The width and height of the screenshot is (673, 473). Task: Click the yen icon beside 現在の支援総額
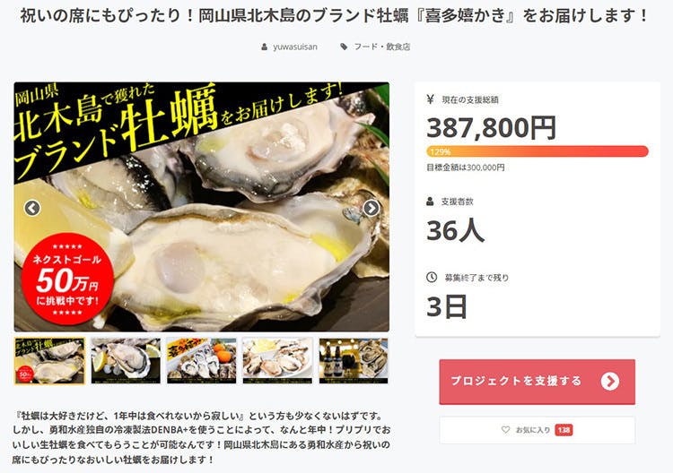click(431, 99)
